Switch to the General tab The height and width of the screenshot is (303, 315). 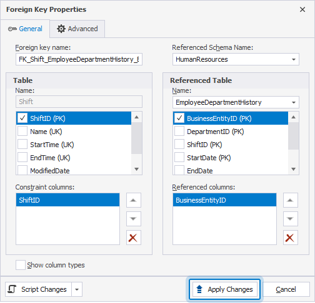(25, 29)
